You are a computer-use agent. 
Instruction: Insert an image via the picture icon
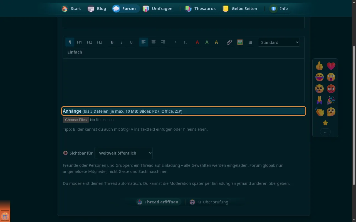[240, 42]
